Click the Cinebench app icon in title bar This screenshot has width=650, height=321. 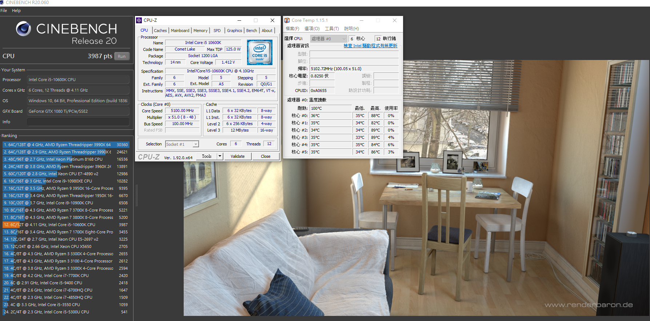(2, 3)
